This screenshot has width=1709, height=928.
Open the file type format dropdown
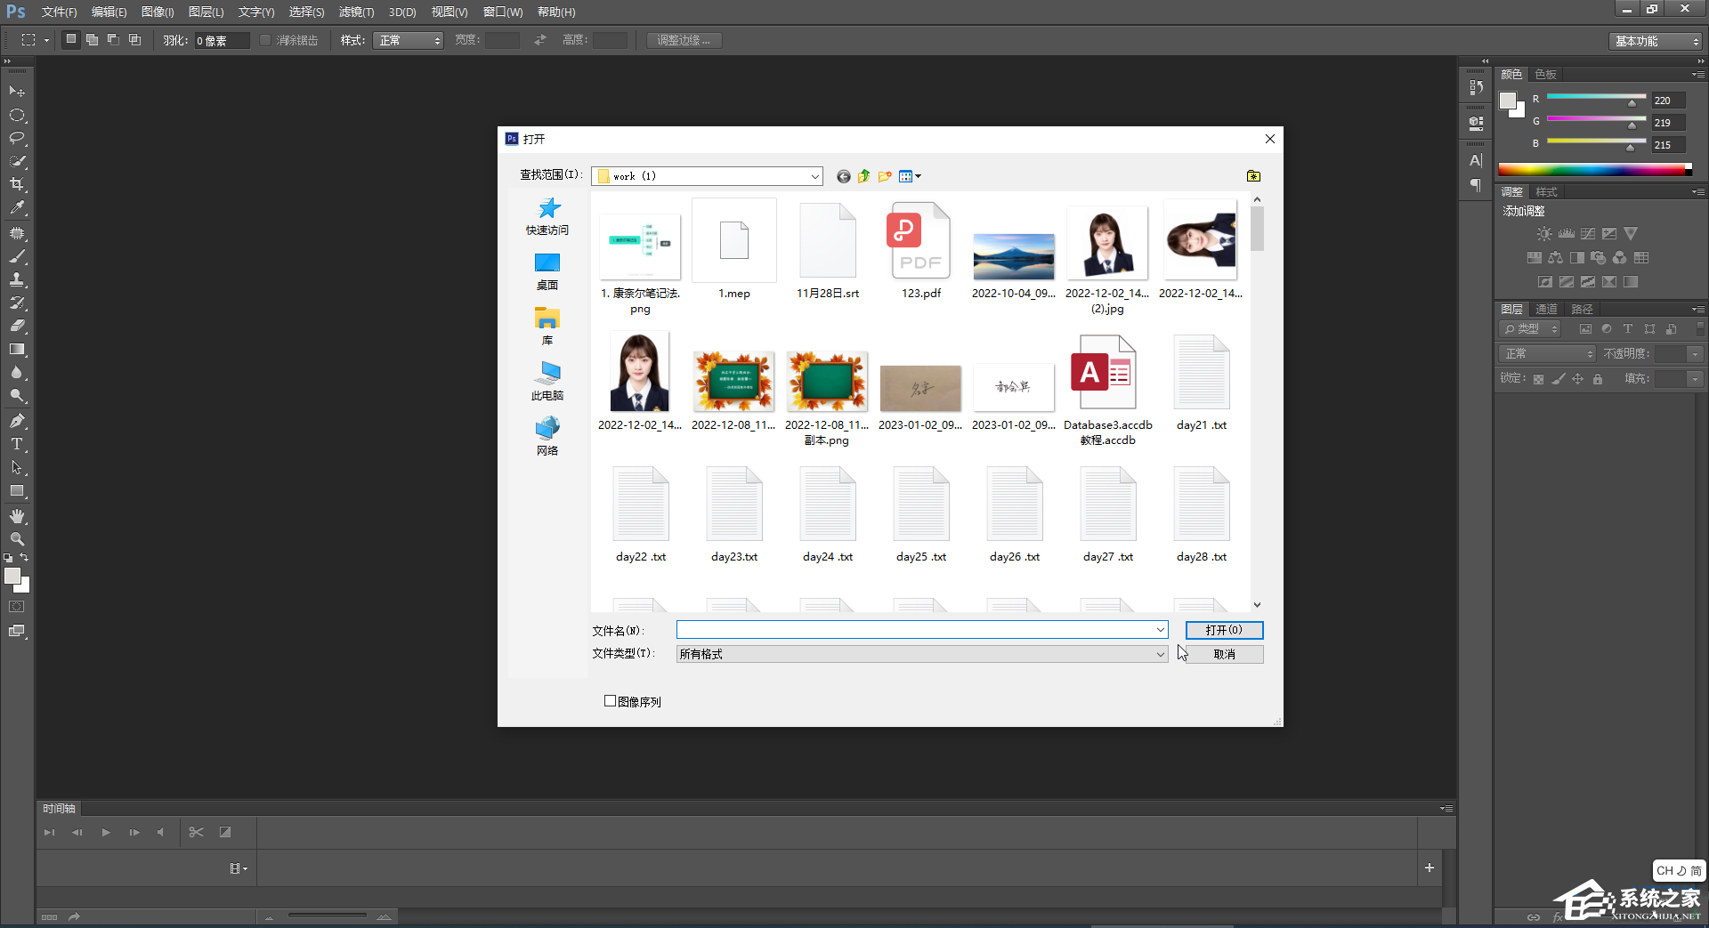tap(1160, 654)
